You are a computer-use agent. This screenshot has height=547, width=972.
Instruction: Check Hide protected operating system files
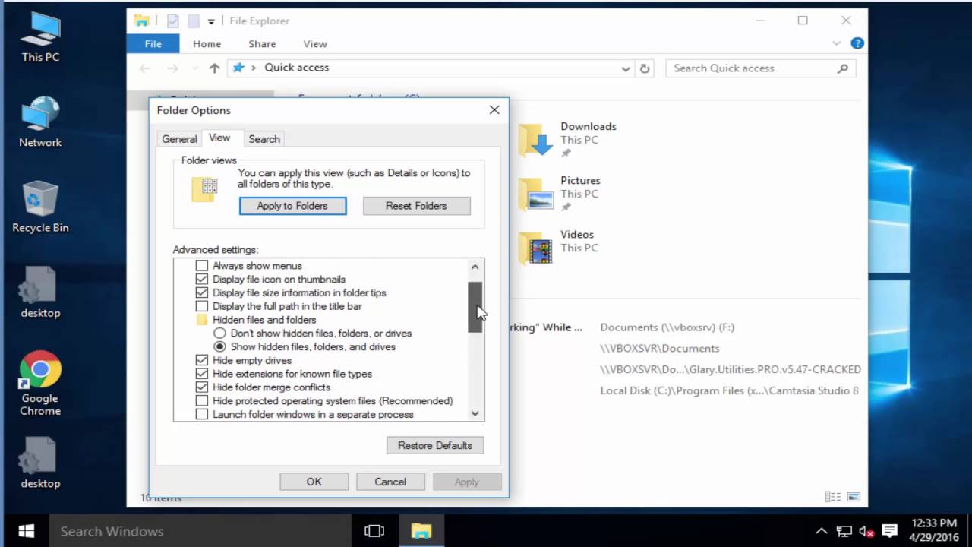coord(201,401)
